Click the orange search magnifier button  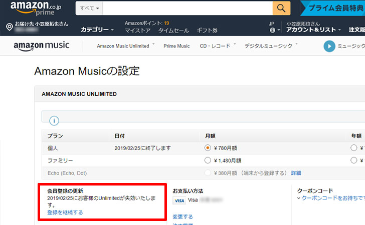click(x=281, y=8)
